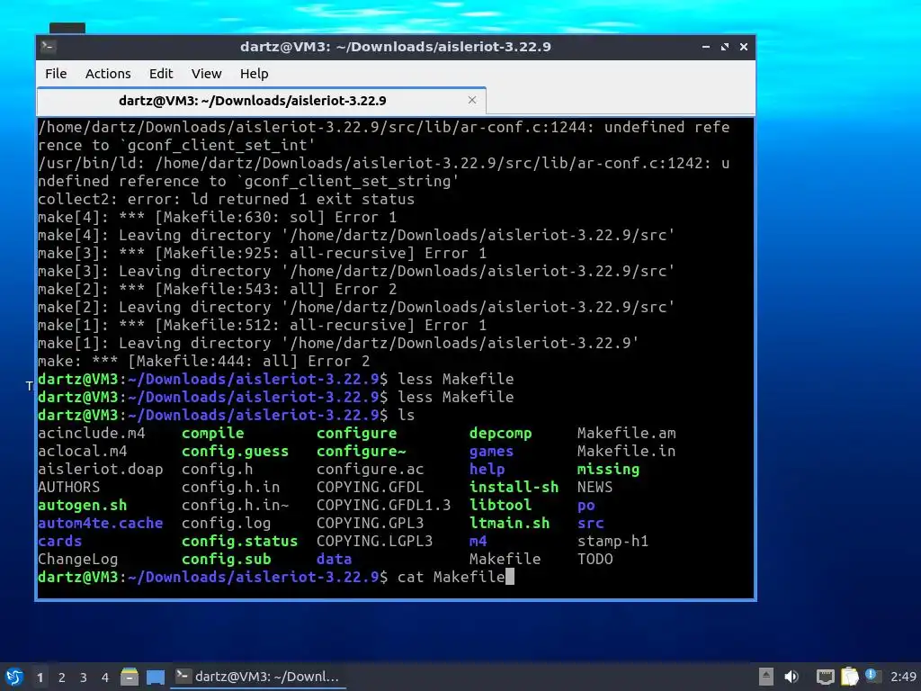The image size is (921, 691).
Task: Click the 'po' directory name
Action: pos(586,506)
